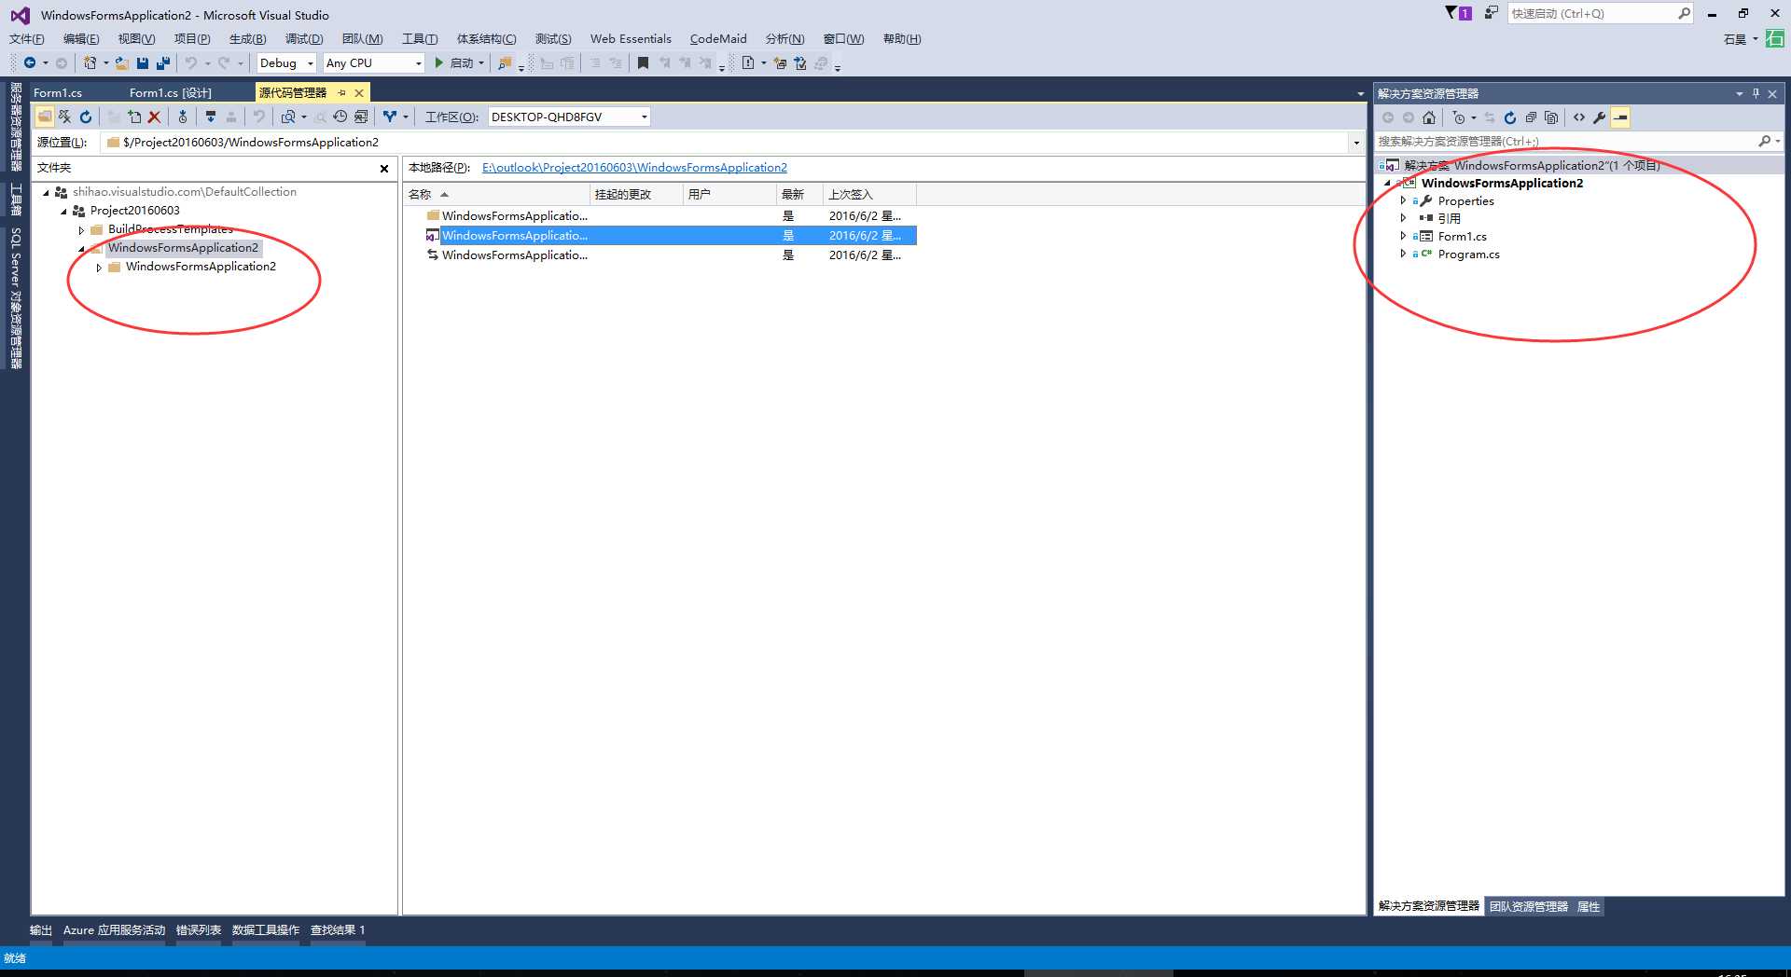Toggle auto-hide pin on Solution Explorer panel
The image size is (1791, 977).
pos(1756,93)
